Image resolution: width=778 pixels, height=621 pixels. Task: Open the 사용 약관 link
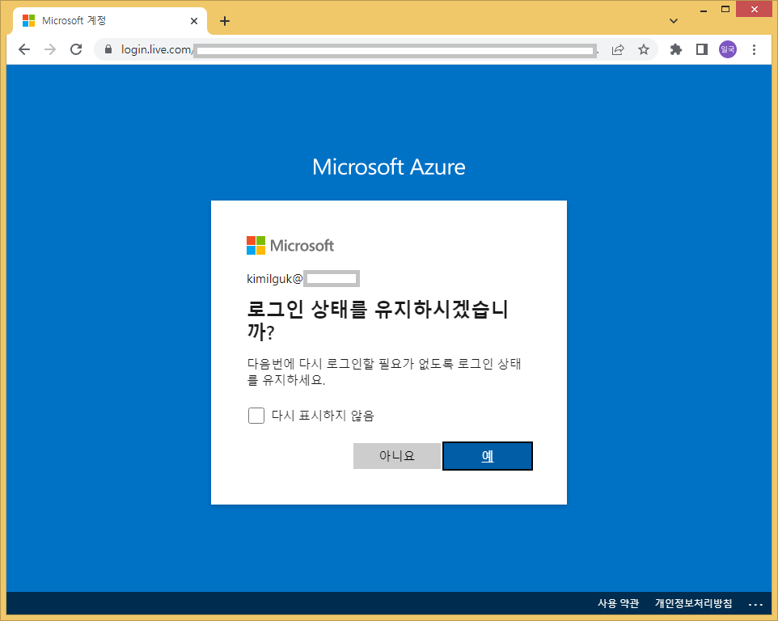[618, 603]
